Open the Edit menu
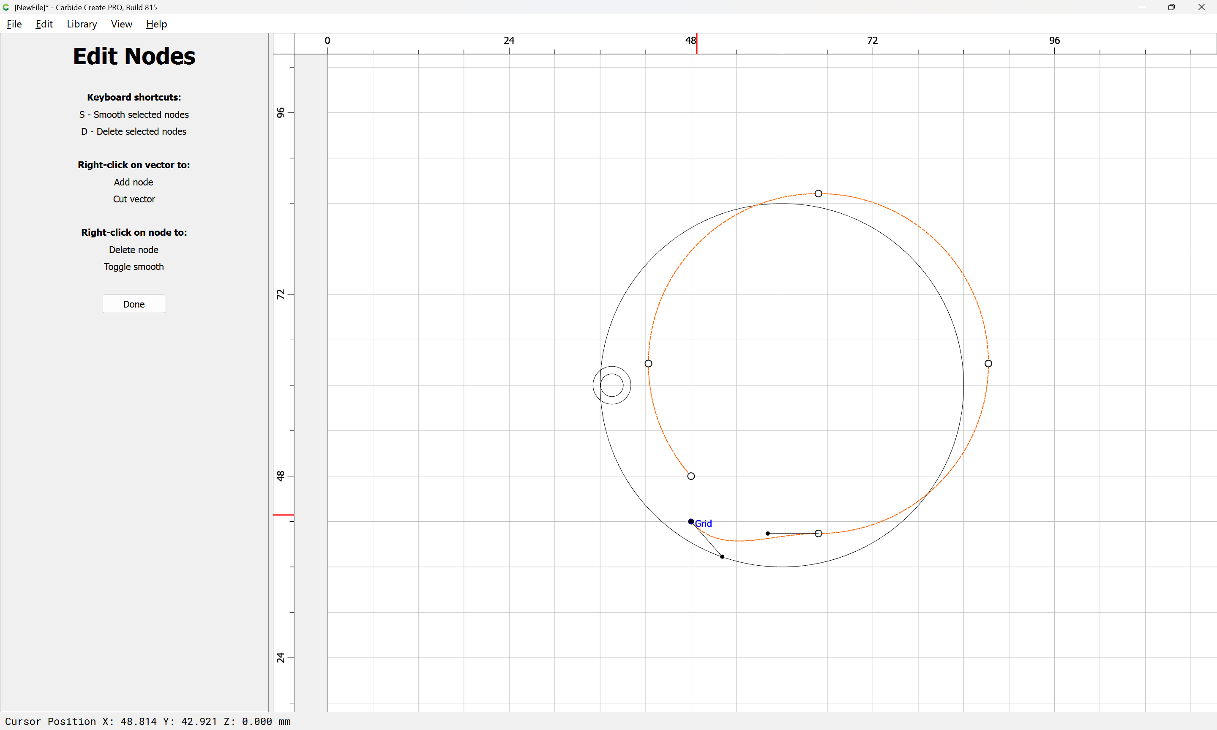Viewport: 1217px width, 730px height. pos(44,24)
